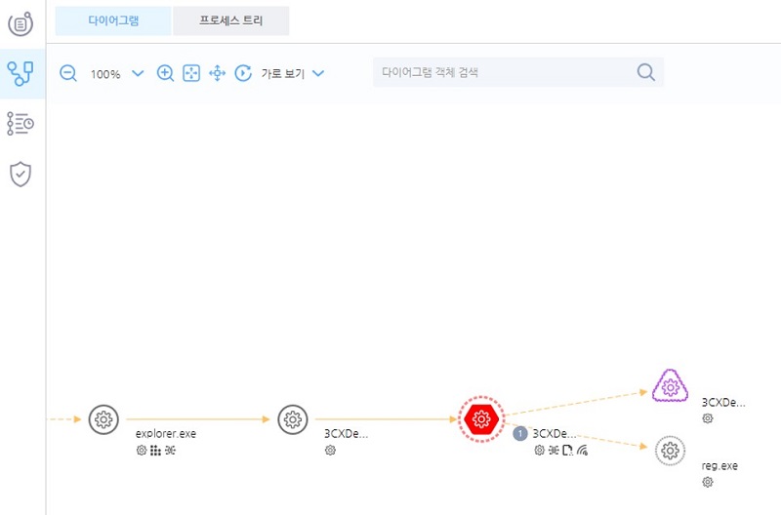781x515 pixels.
Task: Select the gray 3CXDe... process node
Action: (x=292, y=419)
